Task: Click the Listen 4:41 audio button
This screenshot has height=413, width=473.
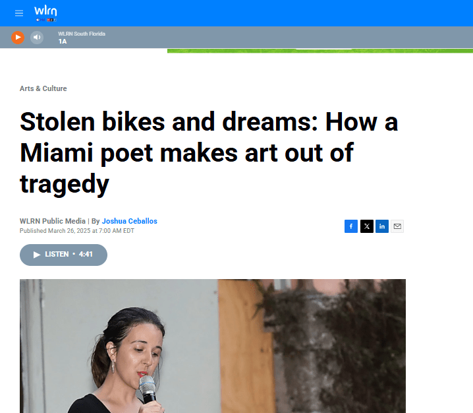Action: tap(63, 255)
